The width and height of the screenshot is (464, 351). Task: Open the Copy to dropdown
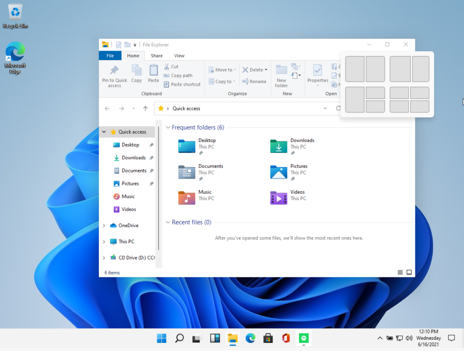click(x=222, y=81)
